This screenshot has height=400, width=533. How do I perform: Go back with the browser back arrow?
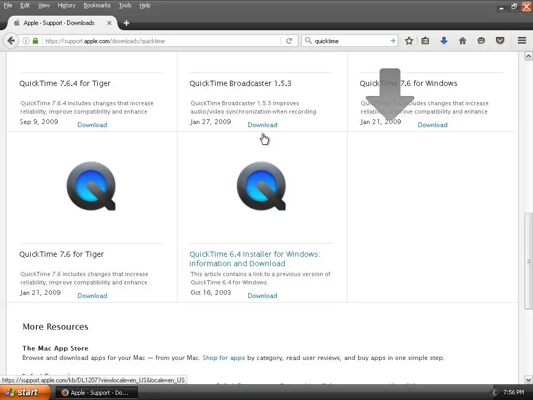[x=11, y=41]
